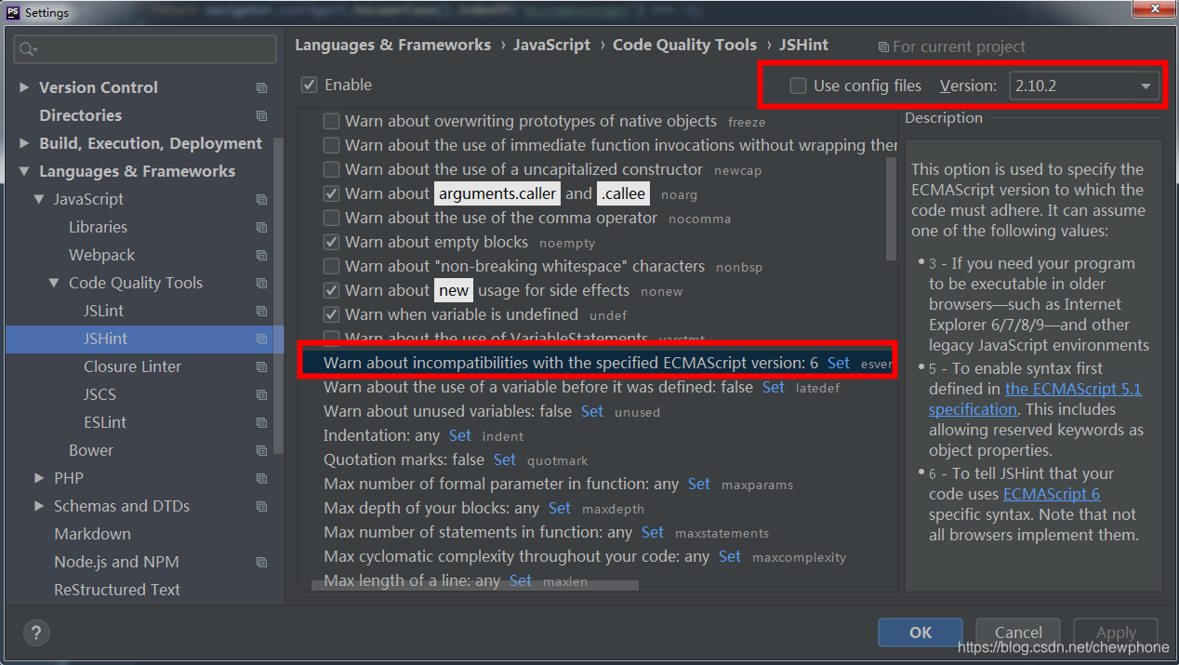Click project-level icon beside ESLint
The image size is (1179, 665).
[261, 422]
